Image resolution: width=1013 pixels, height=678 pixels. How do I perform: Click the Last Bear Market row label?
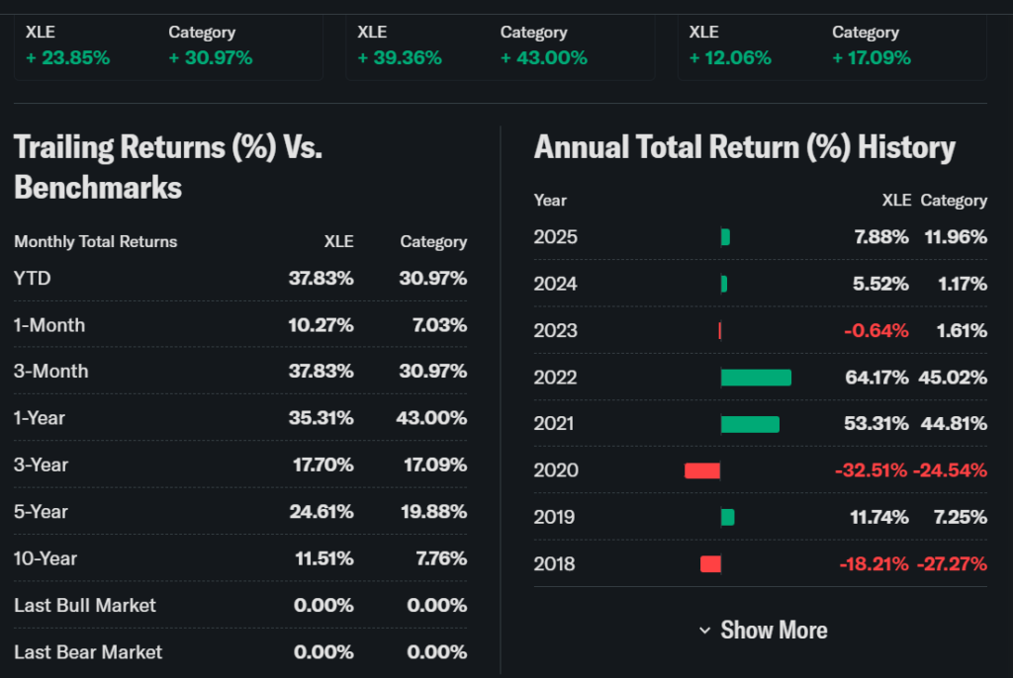[x=88, y=651]
